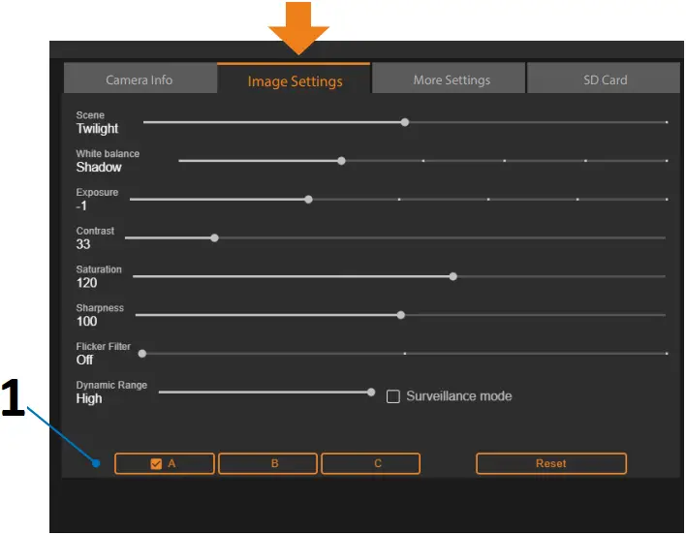This screenshot has width=686, height=535.
Task: Click the Twilight scene value
Action: pyautogui.click(x=97, y=129)
